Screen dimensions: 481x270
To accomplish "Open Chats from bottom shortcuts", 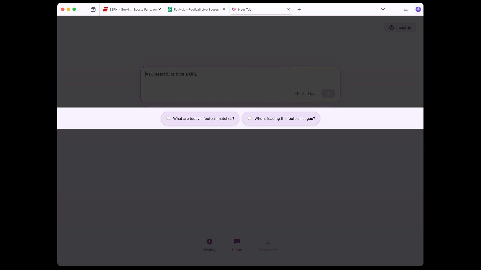I will click(237, 245).
